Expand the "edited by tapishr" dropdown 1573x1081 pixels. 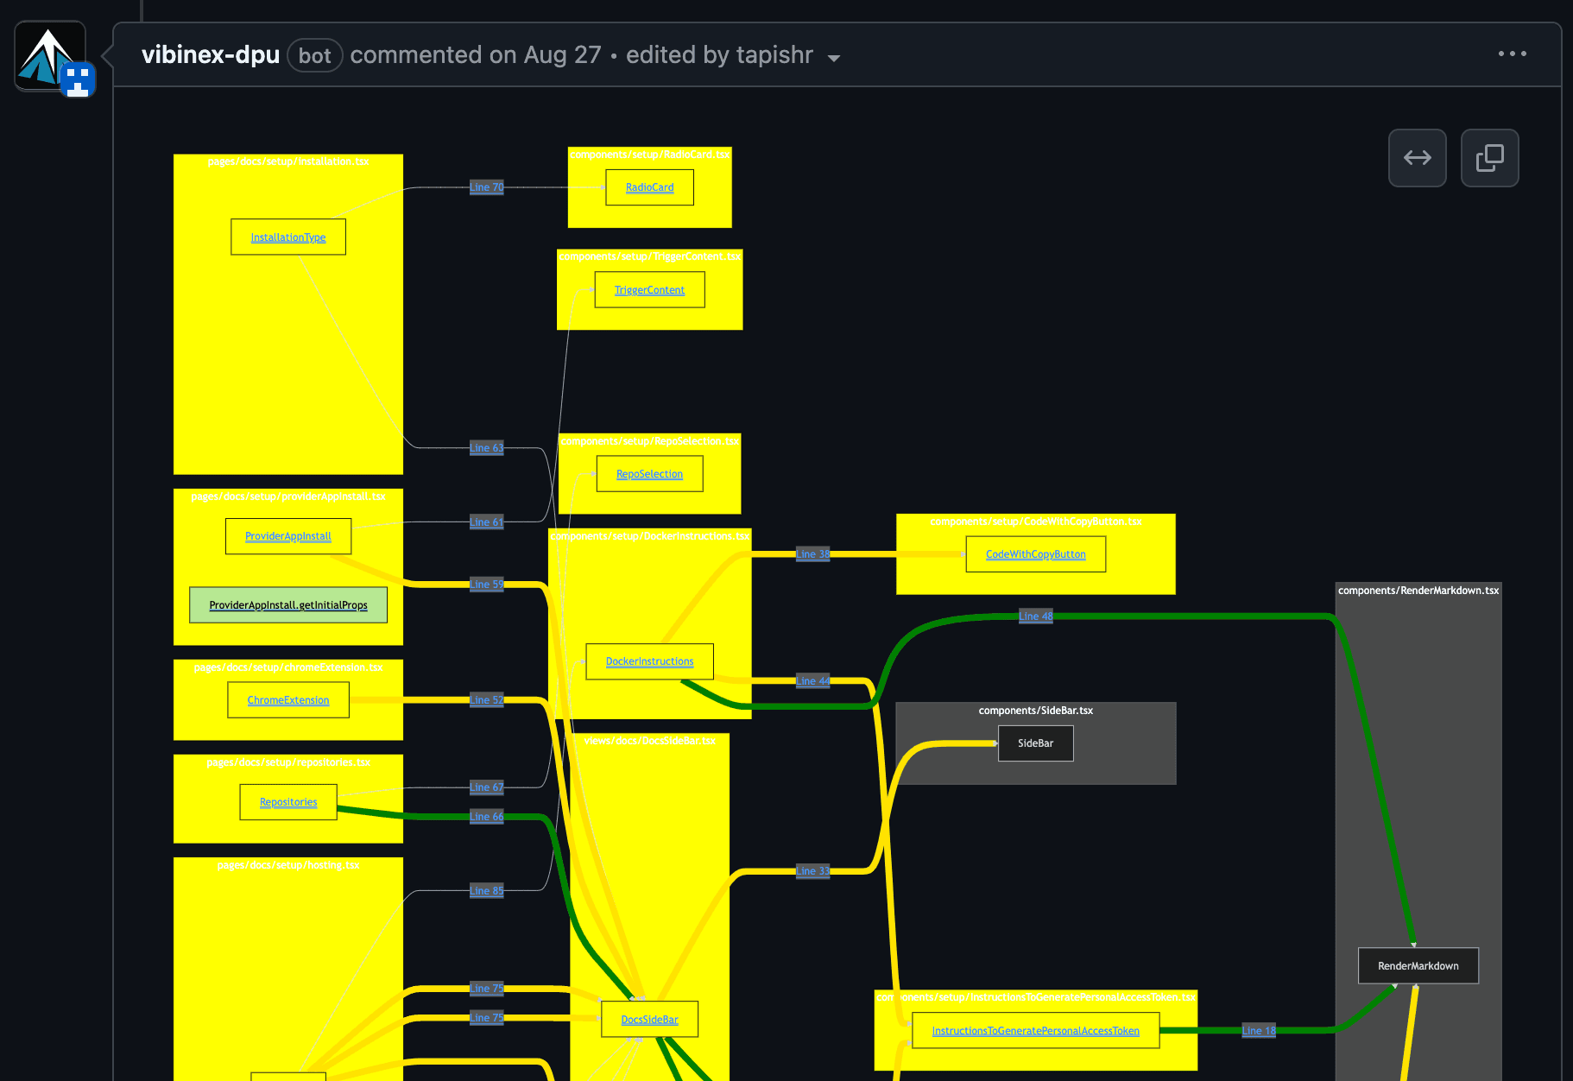pyautogui.click(x=834, y=58)
